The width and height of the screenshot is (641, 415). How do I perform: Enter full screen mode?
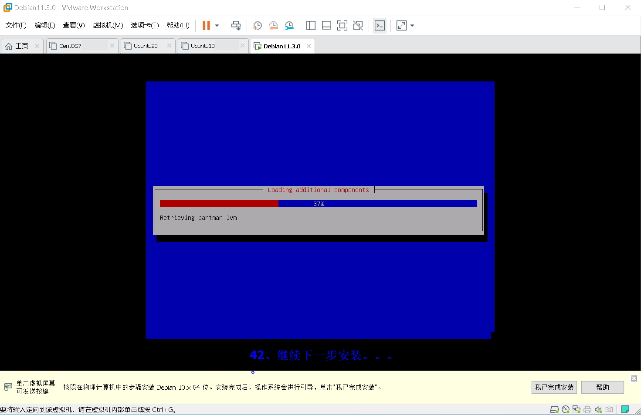point(342,26)
